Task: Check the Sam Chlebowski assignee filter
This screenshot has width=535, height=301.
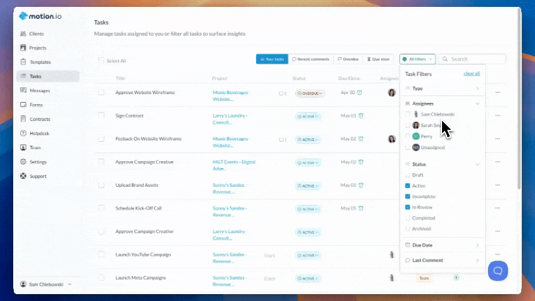Action: [408, 114]
